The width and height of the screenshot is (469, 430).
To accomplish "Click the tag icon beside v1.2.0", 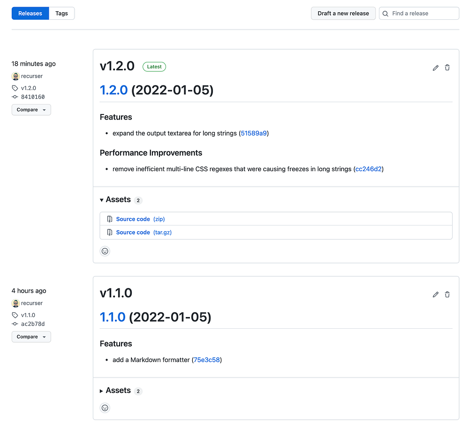I will click(15, 88).
